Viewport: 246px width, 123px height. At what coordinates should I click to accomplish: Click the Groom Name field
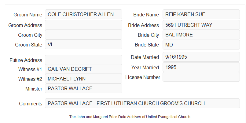click(83, 14)
